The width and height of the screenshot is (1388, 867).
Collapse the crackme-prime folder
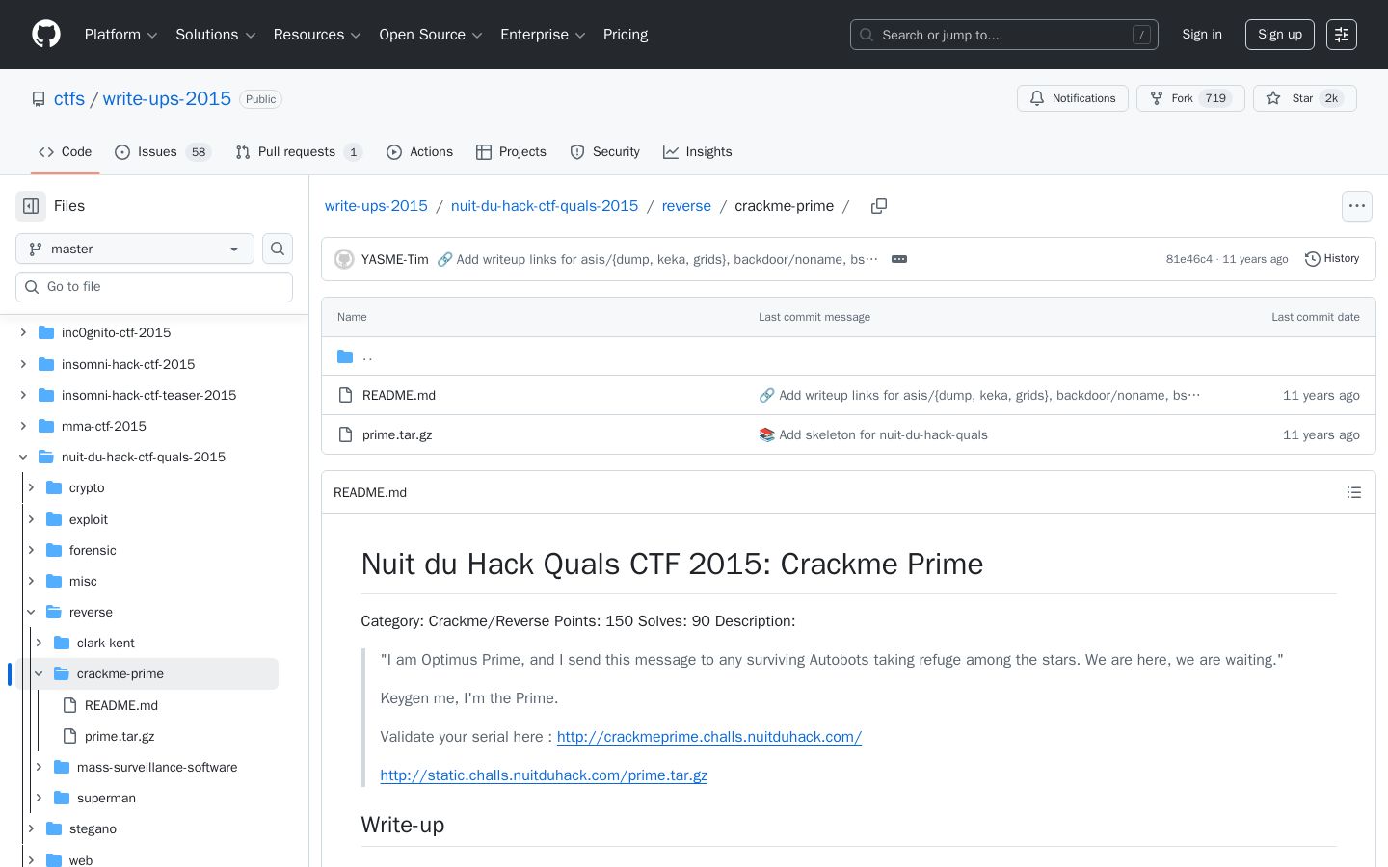coord(39,673)
